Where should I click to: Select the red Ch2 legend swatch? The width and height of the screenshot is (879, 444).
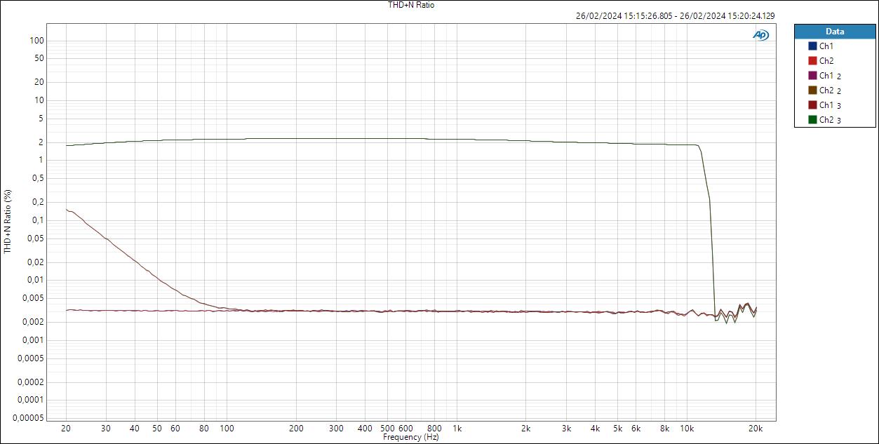click(x=813, y=60)
